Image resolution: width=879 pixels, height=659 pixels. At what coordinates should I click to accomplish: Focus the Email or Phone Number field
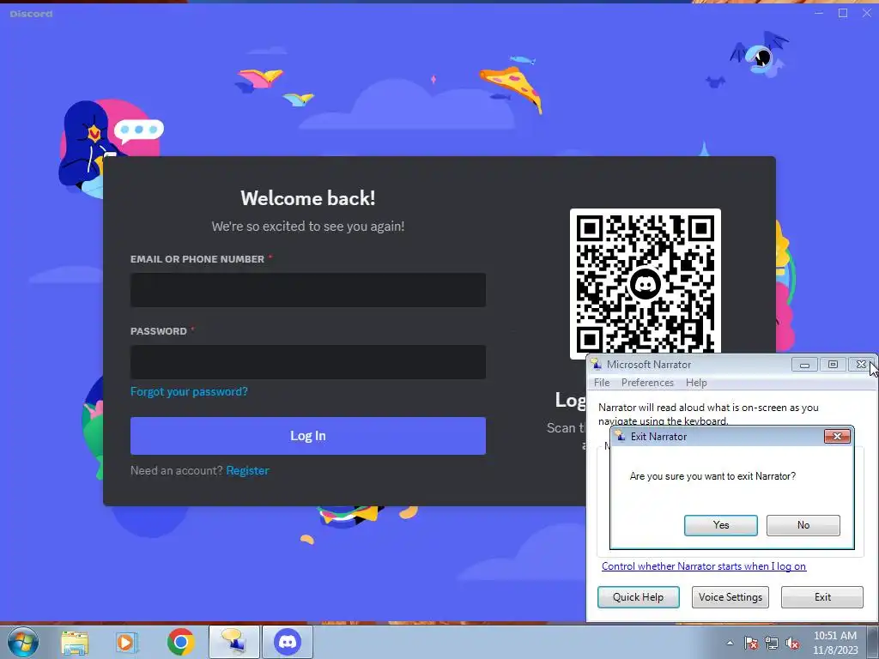coord(308,290)
